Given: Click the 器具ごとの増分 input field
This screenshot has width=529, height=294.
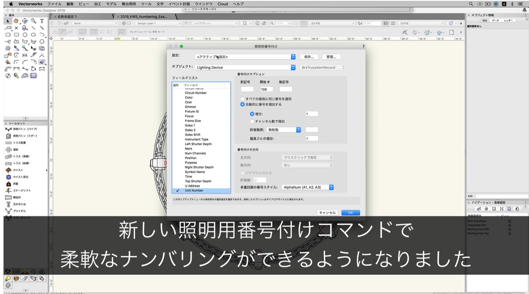Looking at the screenshot, I should tap(312, 139).
